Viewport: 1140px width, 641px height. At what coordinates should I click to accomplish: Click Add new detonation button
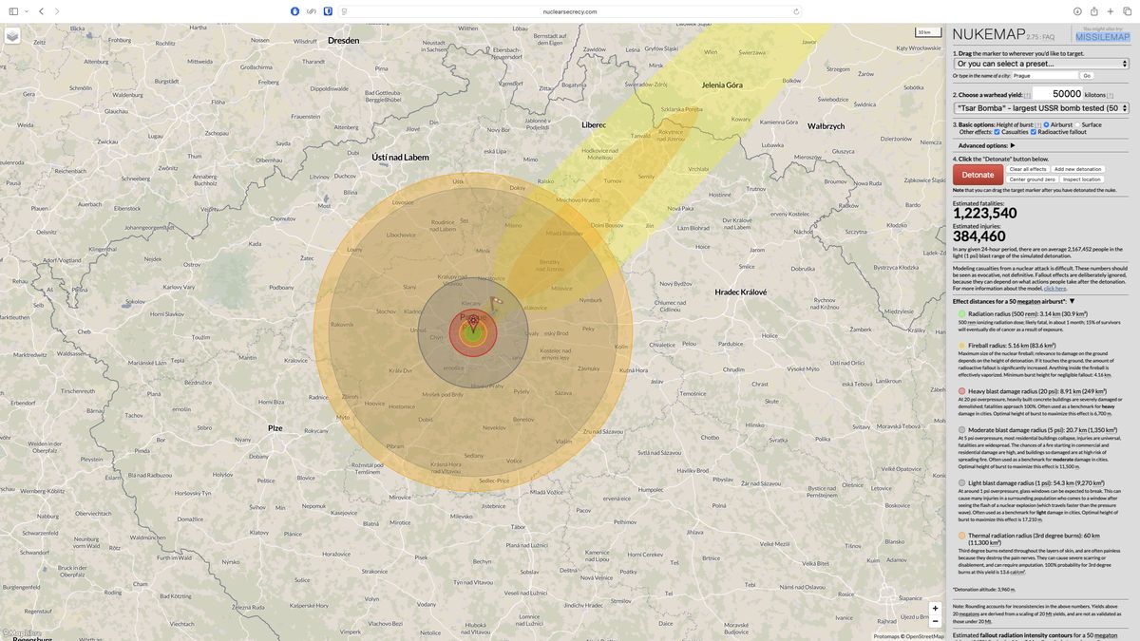(1077, 169)
